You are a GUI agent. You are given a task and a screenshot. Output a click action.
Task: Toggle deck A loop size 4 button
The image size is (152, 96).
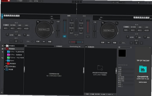(16, 41)
